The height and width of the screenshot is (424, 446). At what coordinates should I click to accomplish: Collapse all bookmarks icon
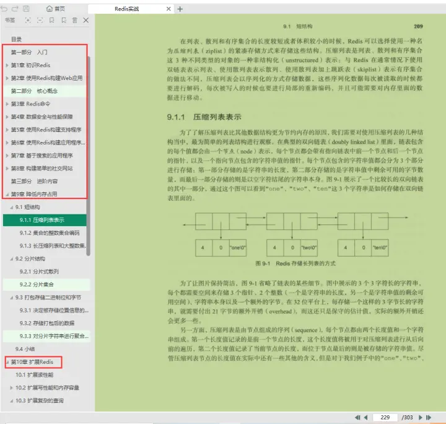[x=40, y=20]
